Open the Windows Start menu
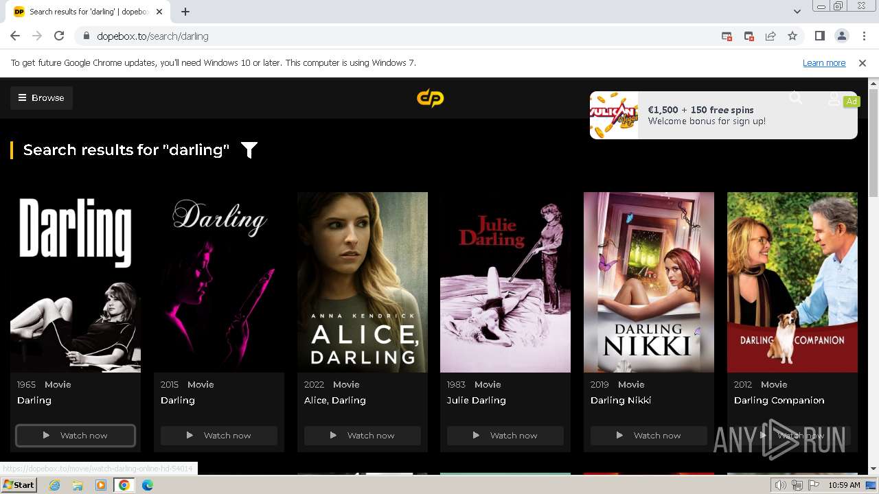 19,485
